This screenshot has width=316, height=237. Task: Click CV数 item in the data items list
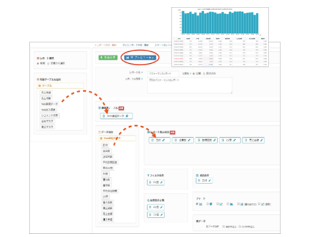coord(106,197)
